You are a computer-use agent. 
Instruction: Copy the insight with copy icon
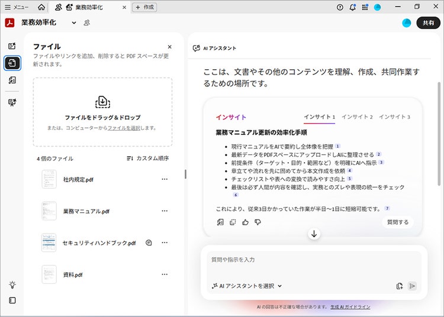coord(233,222)
